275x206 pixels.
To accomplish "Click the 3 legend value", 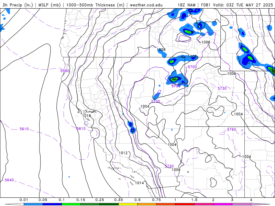I will click(232, 200).
